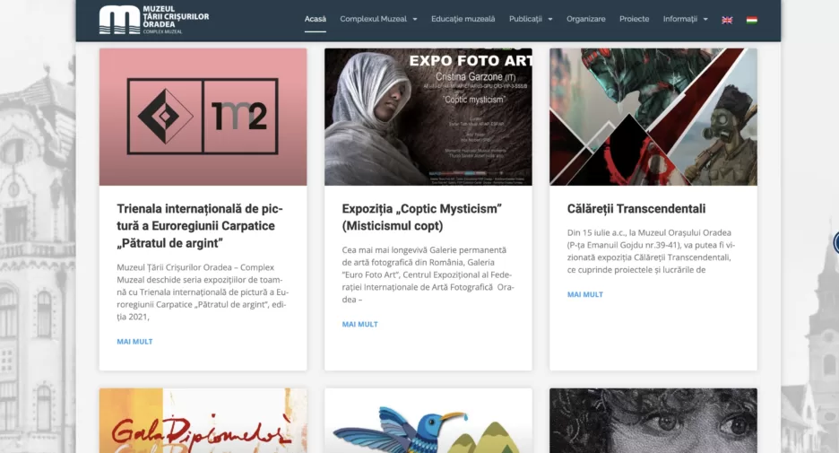
Task: Expand the Complexul Muzeal dropdown
Action: [378, 19]
